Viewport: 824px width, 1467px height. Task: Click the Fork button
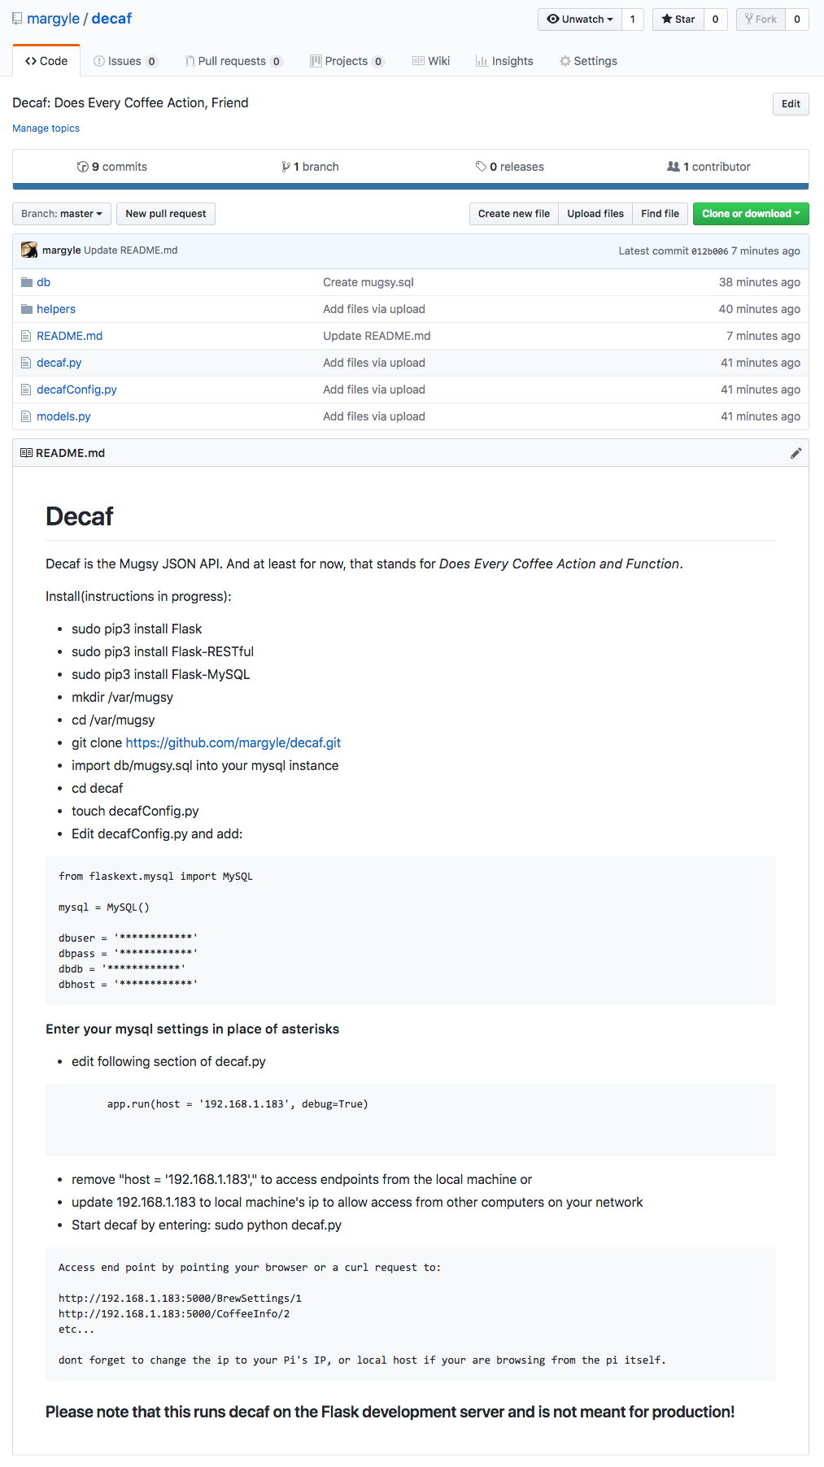coord(761,20)
